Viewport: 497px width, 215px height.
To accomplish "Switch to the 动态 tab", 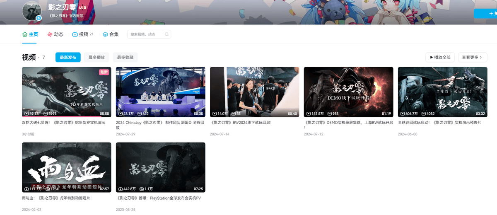I will [55, 34].
